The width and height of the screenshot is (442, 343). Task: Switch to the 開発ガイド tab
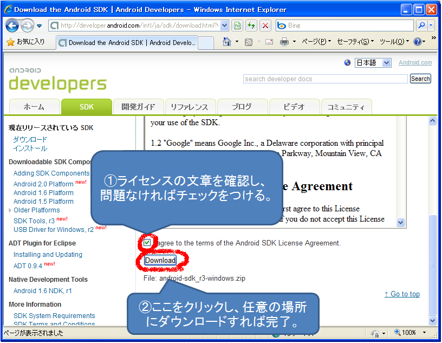139,107
